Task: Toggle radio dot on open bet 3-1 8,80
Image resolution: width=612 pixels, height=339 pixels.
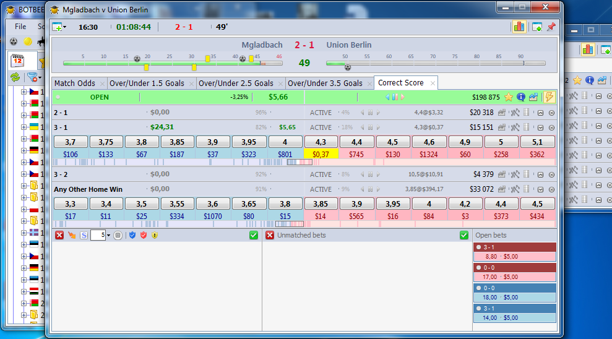Action: pos(478,247)
